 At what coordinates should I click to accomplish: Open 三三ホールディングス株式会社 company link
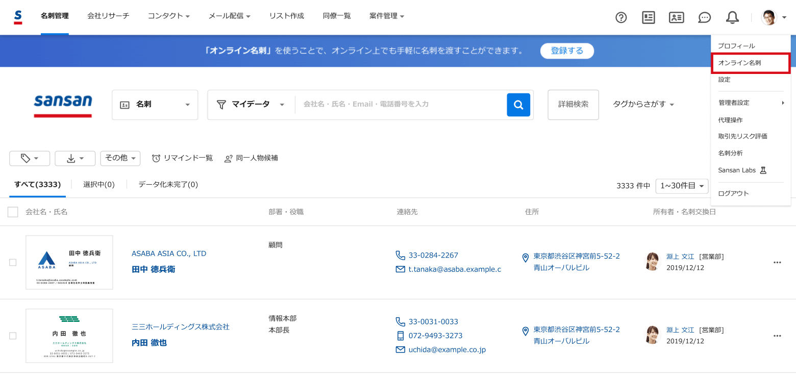point(181,327)
